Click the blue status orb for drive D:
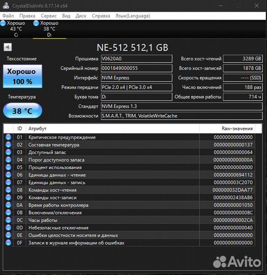The width and height of the screenshot is (267, 275). click(36, 23)
